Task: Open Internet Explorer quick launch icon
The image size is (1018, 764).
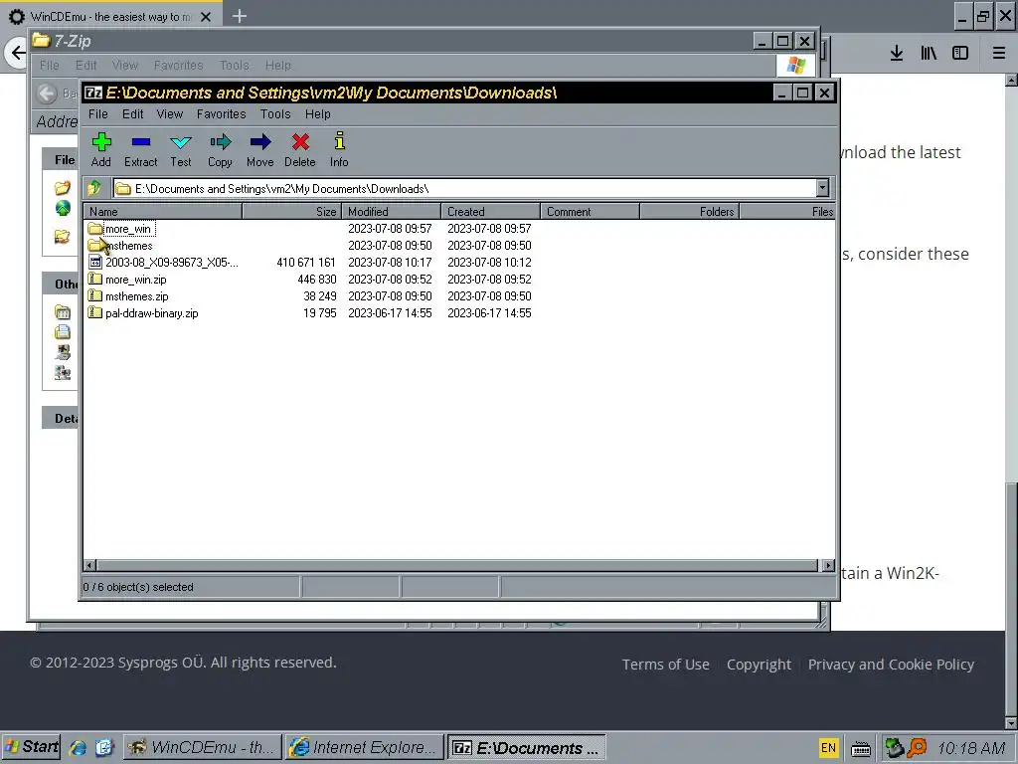Action: click(x=78, y=747)
